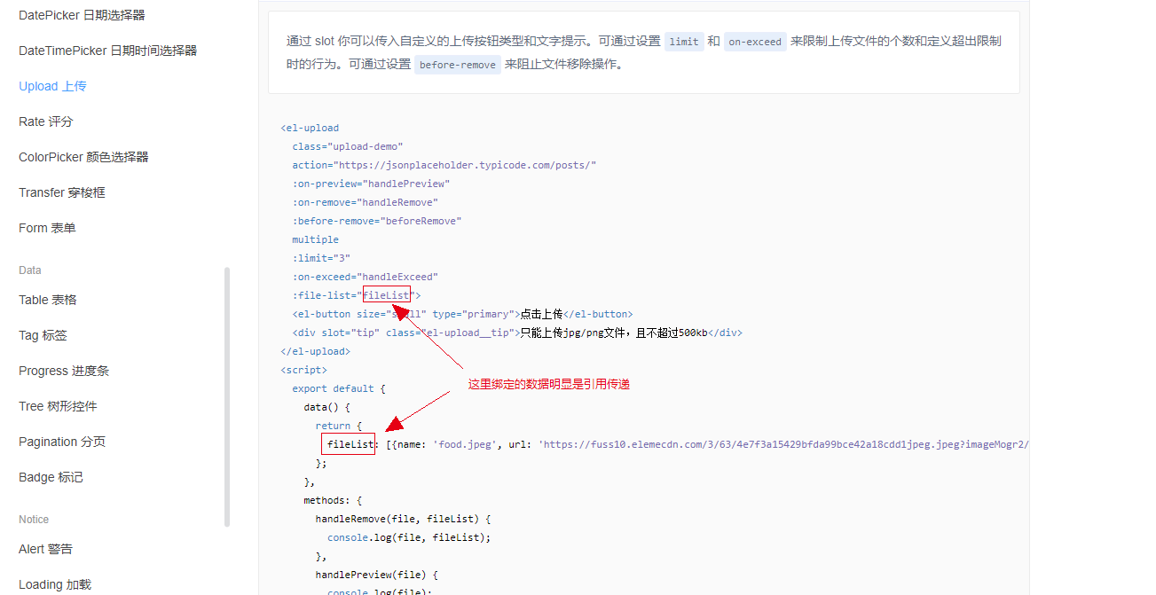Click the :before-remove="beforeRemove" line
1156x595 pixels.
[x=377, y=221]
